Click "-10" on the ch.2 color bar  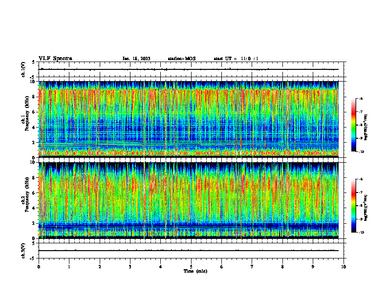click(x=361, y=233)
